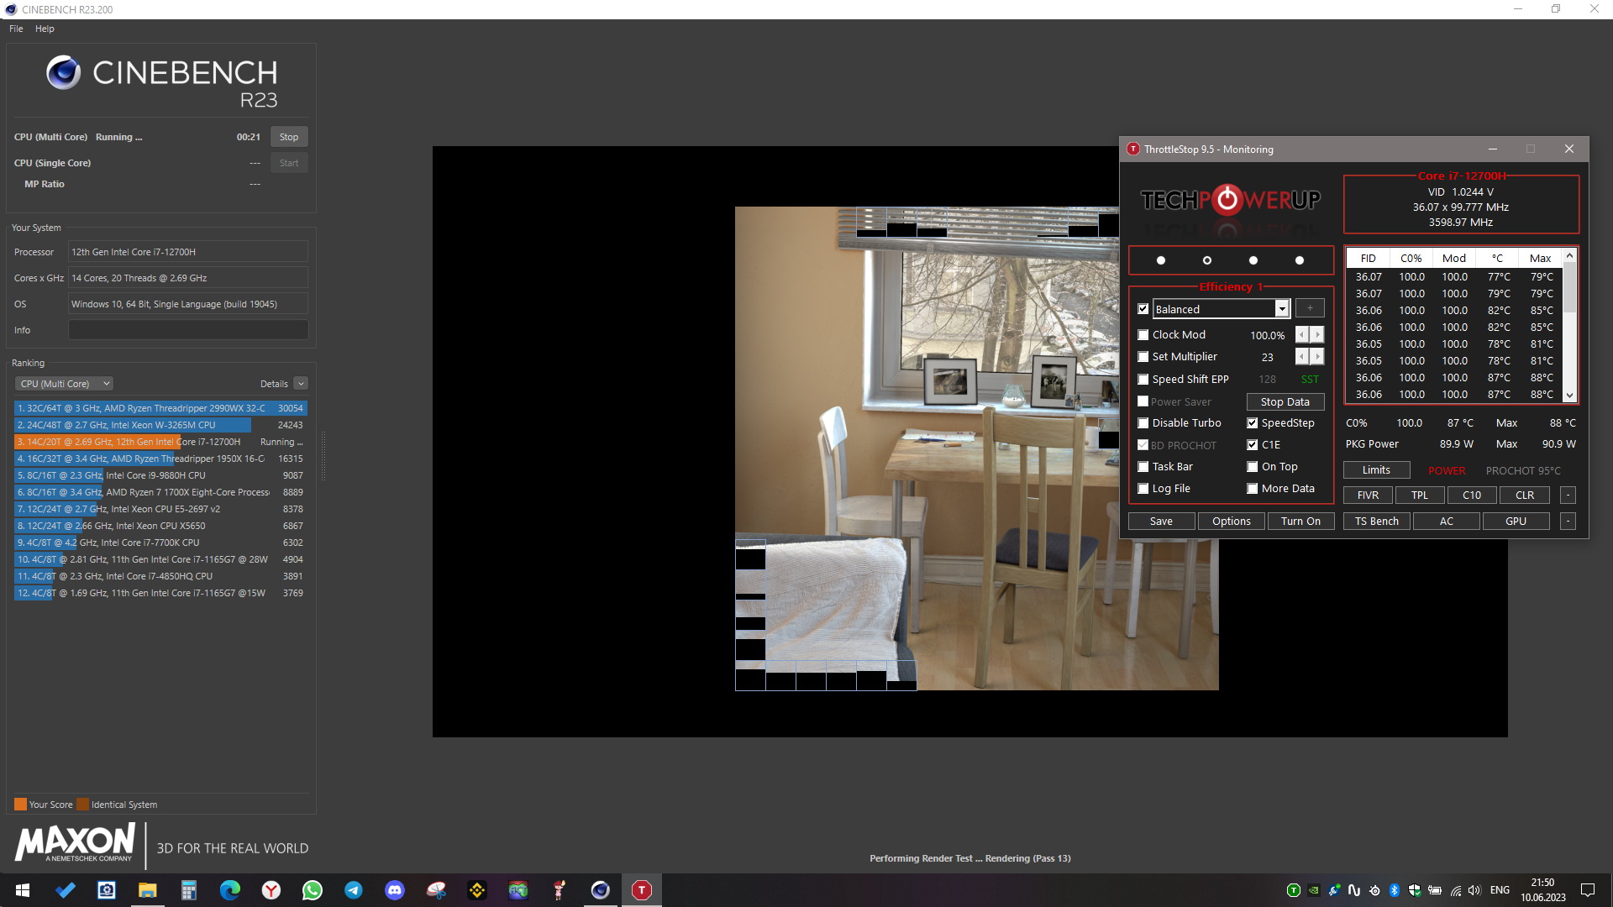Image resolution: width=1613 pixels, height=907 pixels.
Task: Uncheck the SpeedStep option
Action: (x=1252, y=423)
